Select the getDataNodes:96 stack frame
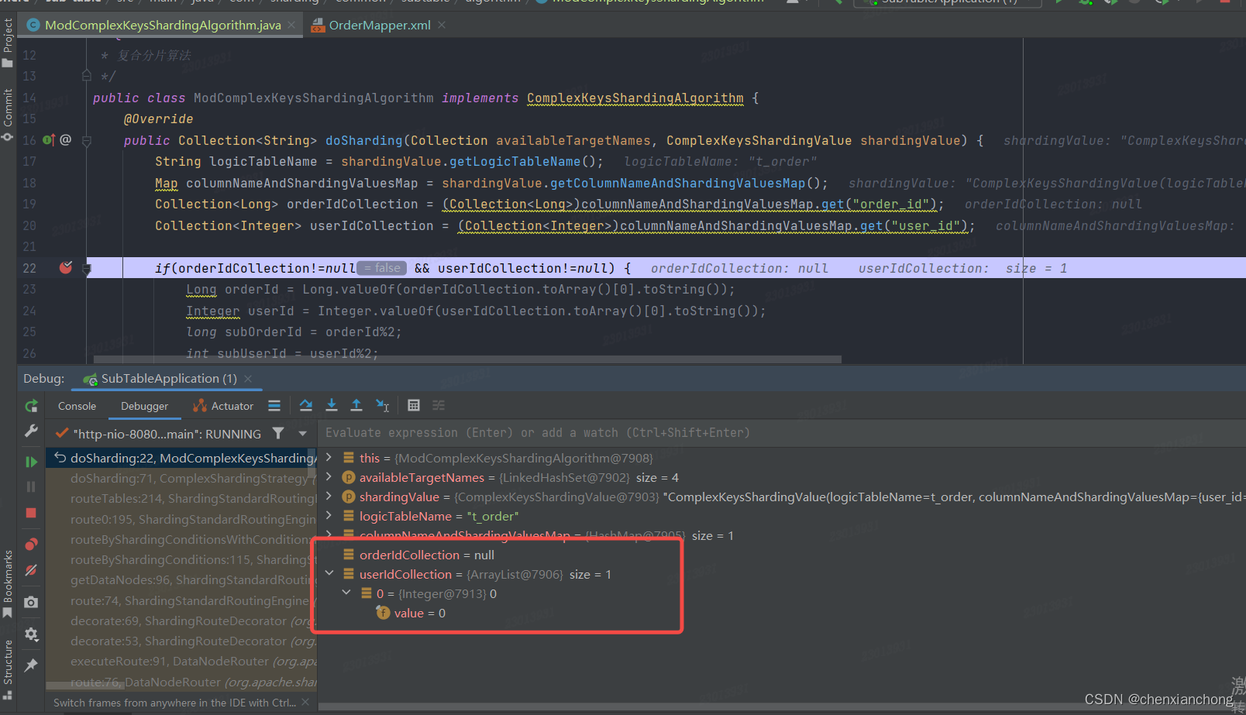This screenshot has height=715, width=1246. click(181, 580)
